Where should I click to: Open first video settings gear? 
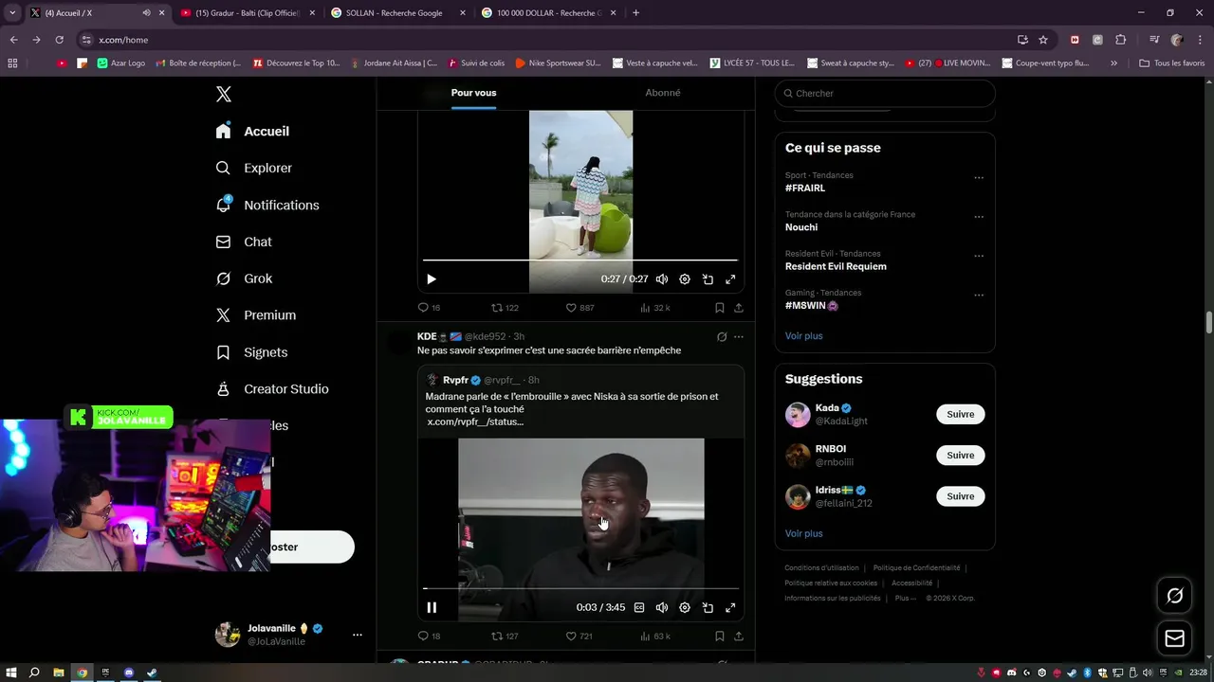click(x=685, y=279)
